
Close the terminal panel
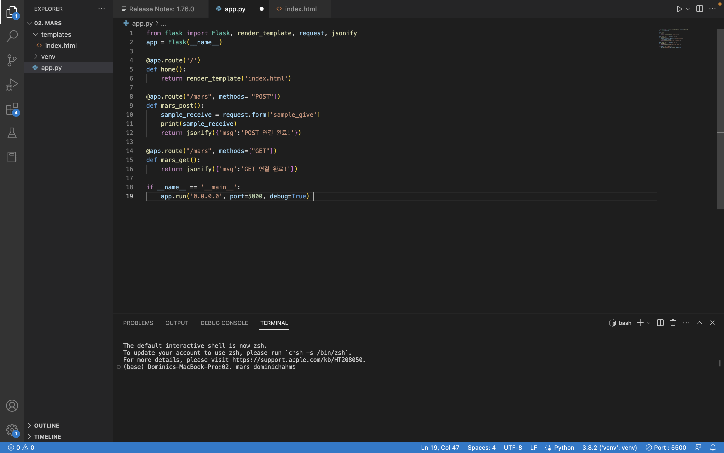pos(712,323)
